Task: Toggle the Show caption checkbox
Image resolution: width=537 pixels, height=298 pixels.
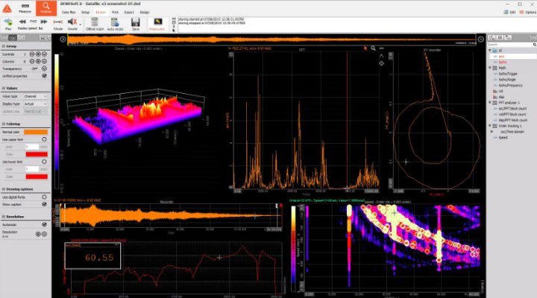Action: point(44,203)
